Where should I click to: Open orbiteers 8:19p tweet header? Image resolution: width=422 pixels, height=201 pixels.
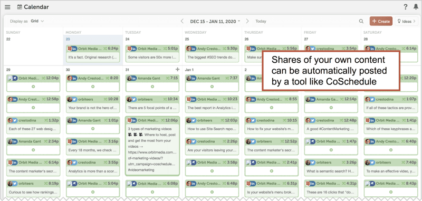(x=33, y=183)
